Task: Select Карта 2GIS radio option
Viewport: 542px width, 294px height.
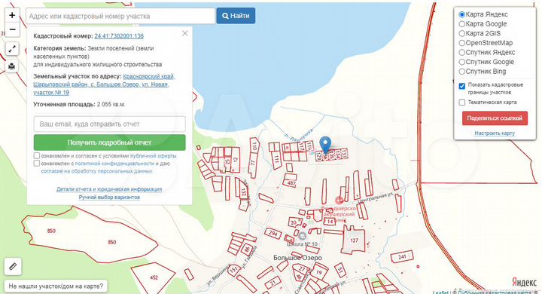Action: pos(461,34)
